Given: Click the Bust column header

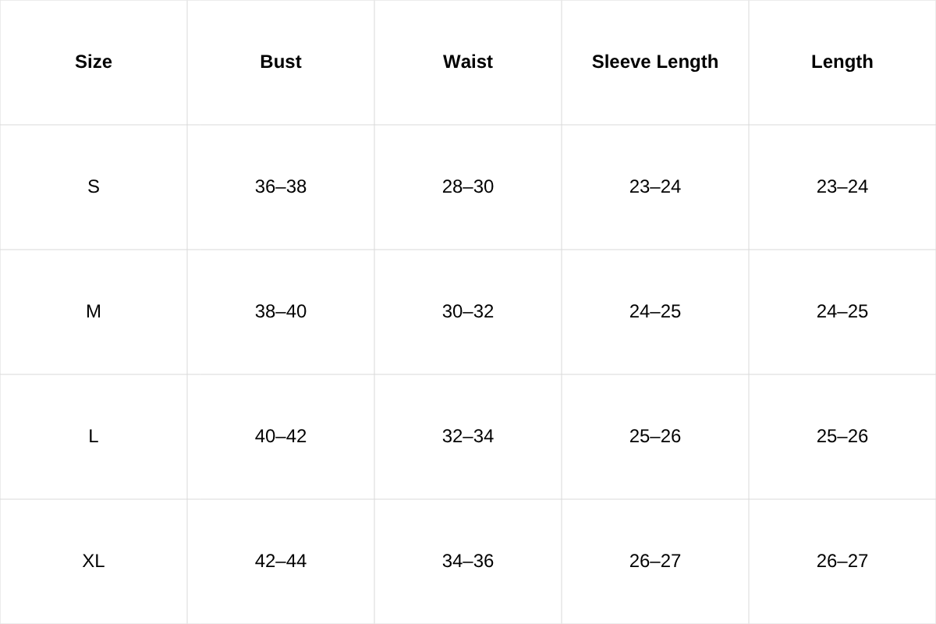Looking at the screenshot, I should click(x=281, y=62).
